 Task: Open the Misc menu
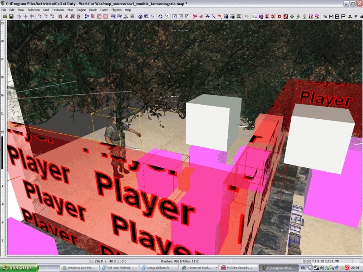click(70, 10)
